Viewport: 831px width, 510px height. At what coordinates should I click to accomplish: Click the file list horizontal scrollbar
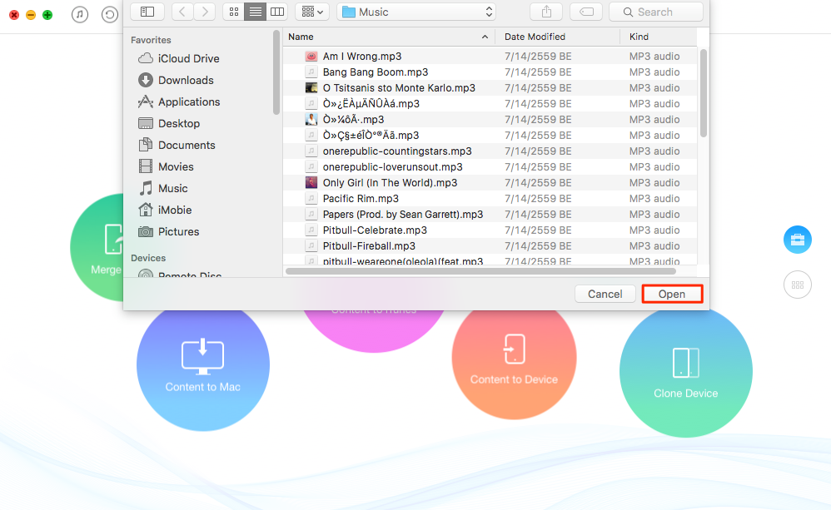click(480, 271)
